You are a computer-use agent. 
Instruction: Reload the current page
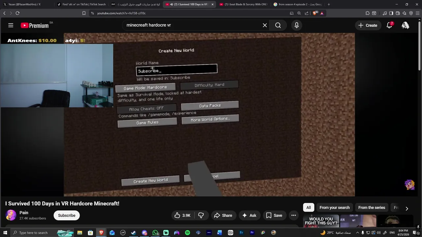tap(17, 13)
